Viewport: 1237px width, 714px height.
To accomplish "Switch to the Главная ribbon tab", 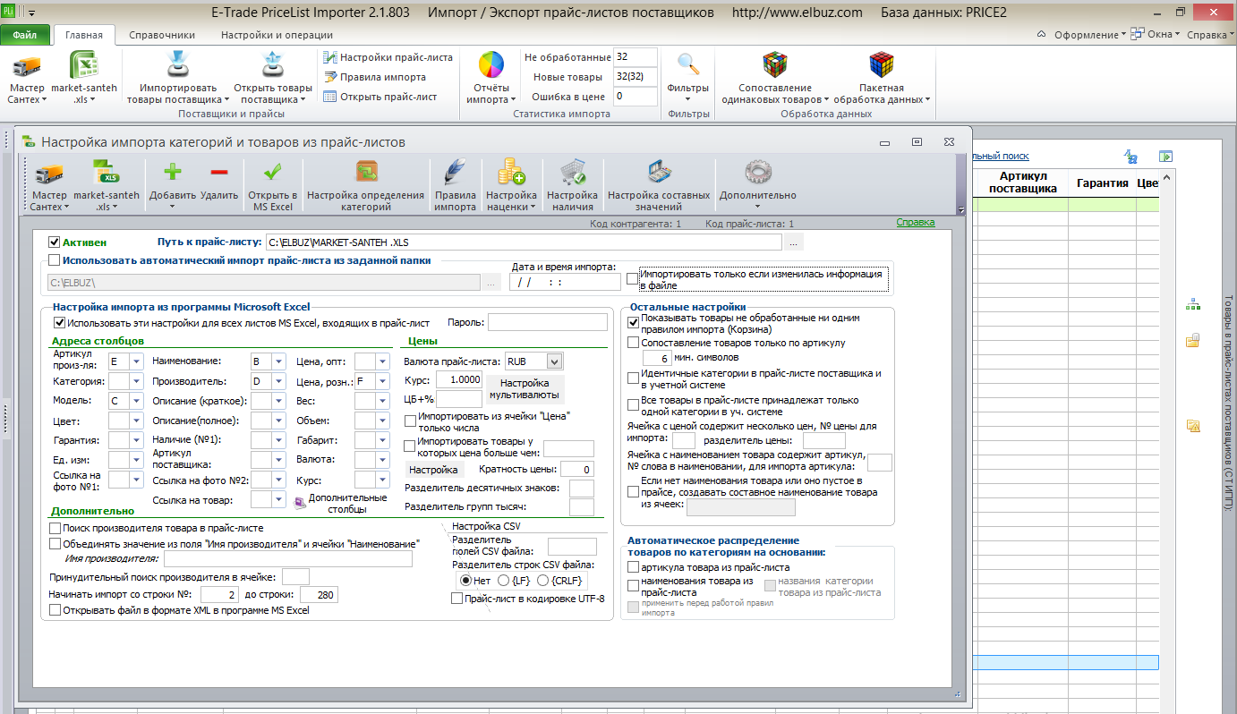I will pyautogui.click(x=83, y=36).
